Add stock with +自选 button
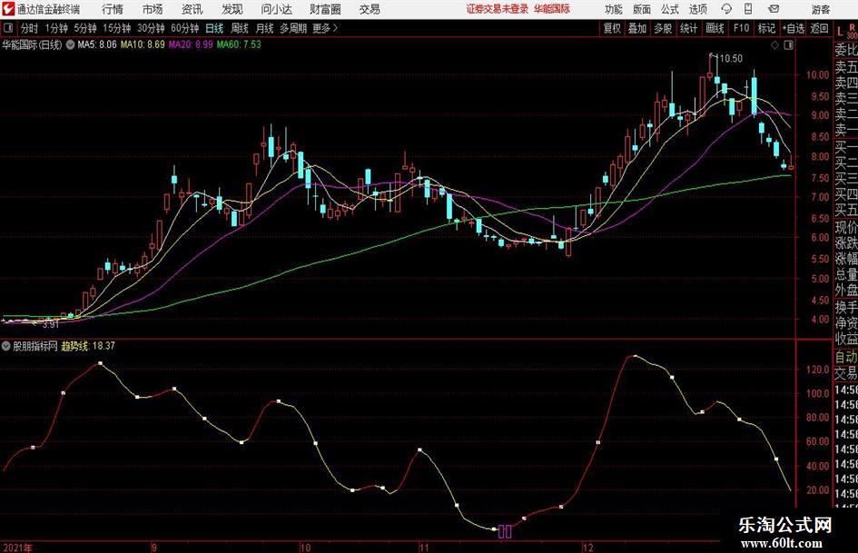 (x=793, y=28)
